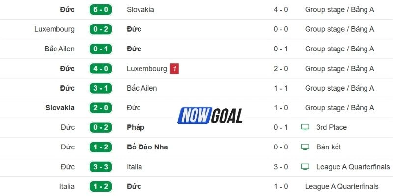Click the TV icon beside Bán kết
This screenshot has width=393, height=196.
305,147
